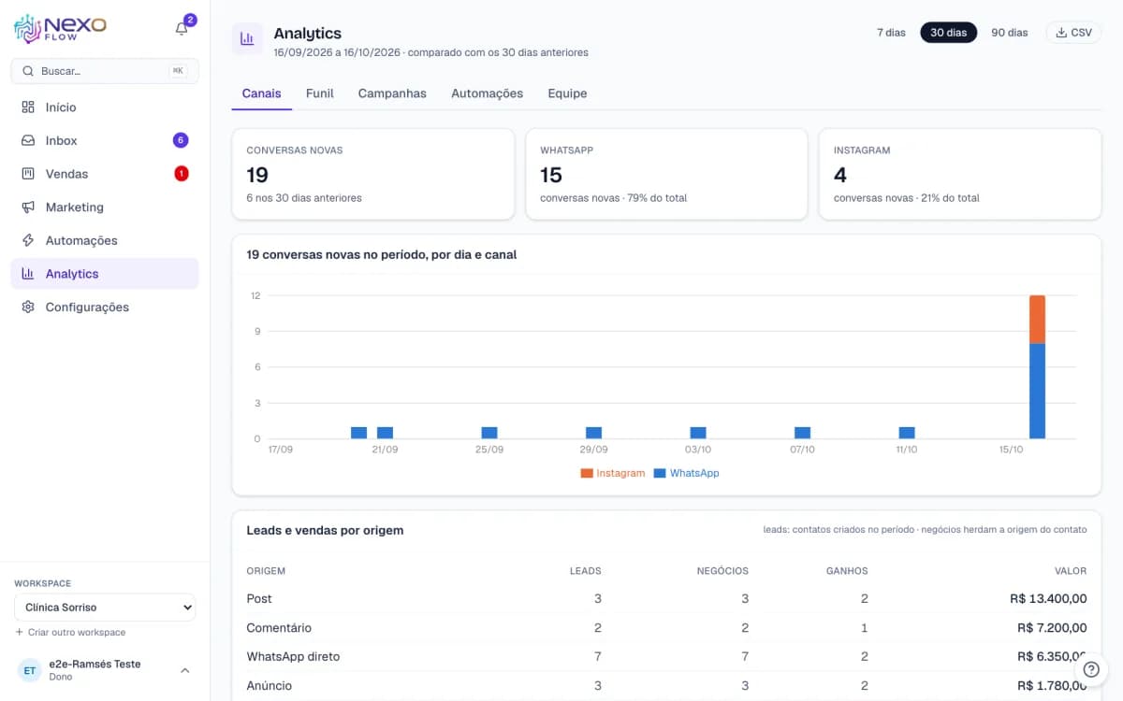This screenshot has height=701, width=1123.
Task: Click the e2e-Ramsés Teste user name
Action: [x=95, y=664]
